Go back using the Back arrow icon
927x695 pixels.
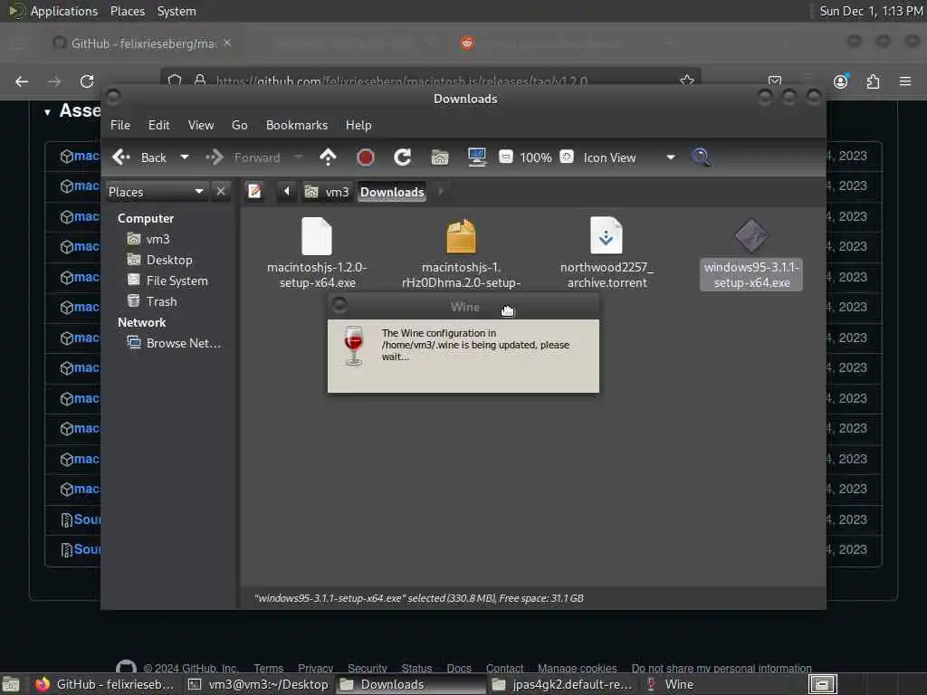[121, 157]
